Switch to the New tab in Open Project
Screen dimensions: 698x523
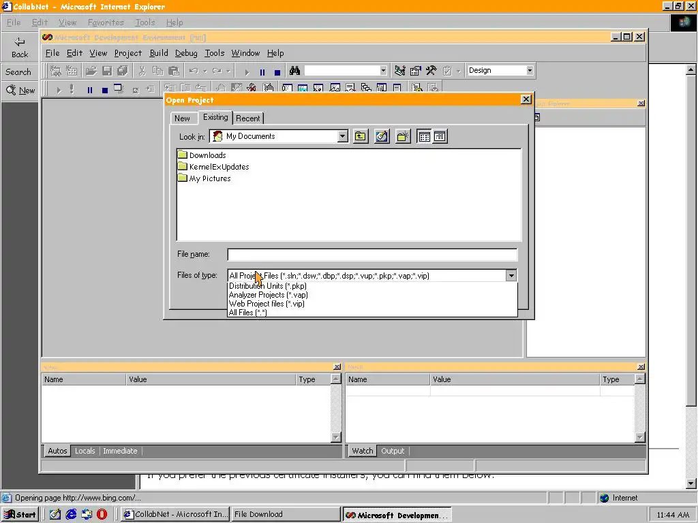click(182, 118)
